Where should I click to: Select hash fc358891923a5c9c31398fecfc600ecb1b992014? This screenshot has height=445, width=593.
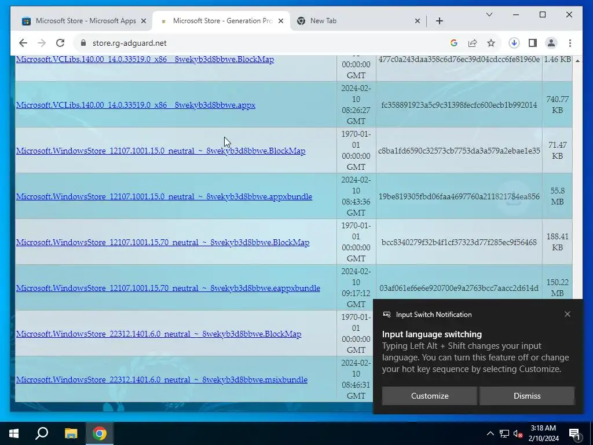459,105
